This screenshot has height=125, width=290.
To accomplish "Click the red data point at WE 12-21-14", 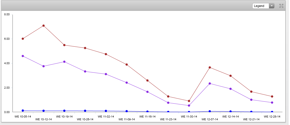I will [251, 92].
